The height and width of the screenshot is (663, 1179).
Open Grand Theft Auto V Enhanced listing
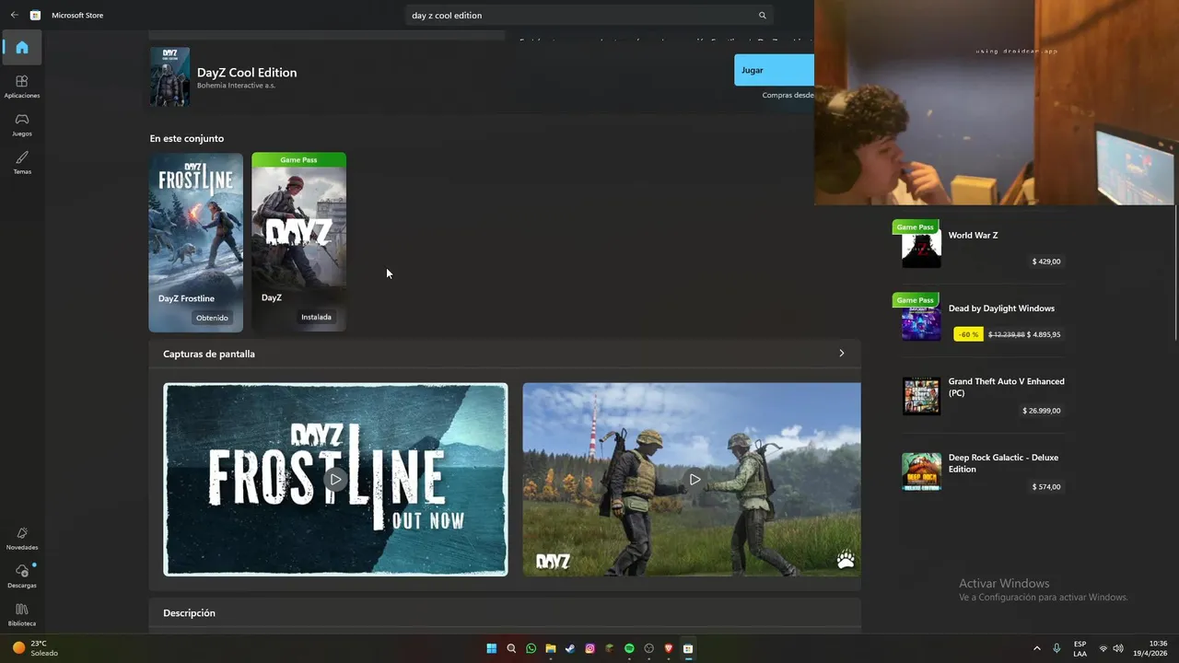983,395
